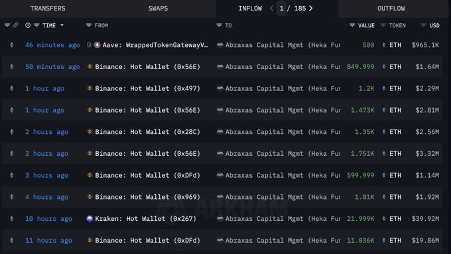Open Kraken: Hot Wallet (0x267) link
This screenshot has width=451, height=254.
[x=145, y=219]
